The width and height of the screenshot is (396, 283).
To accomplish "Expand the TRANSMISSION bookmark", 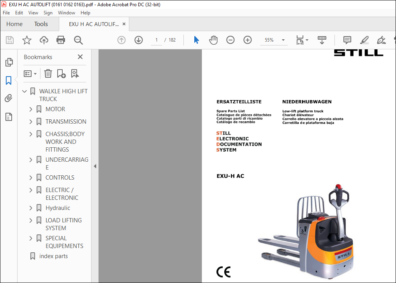I will click(30, 122).
